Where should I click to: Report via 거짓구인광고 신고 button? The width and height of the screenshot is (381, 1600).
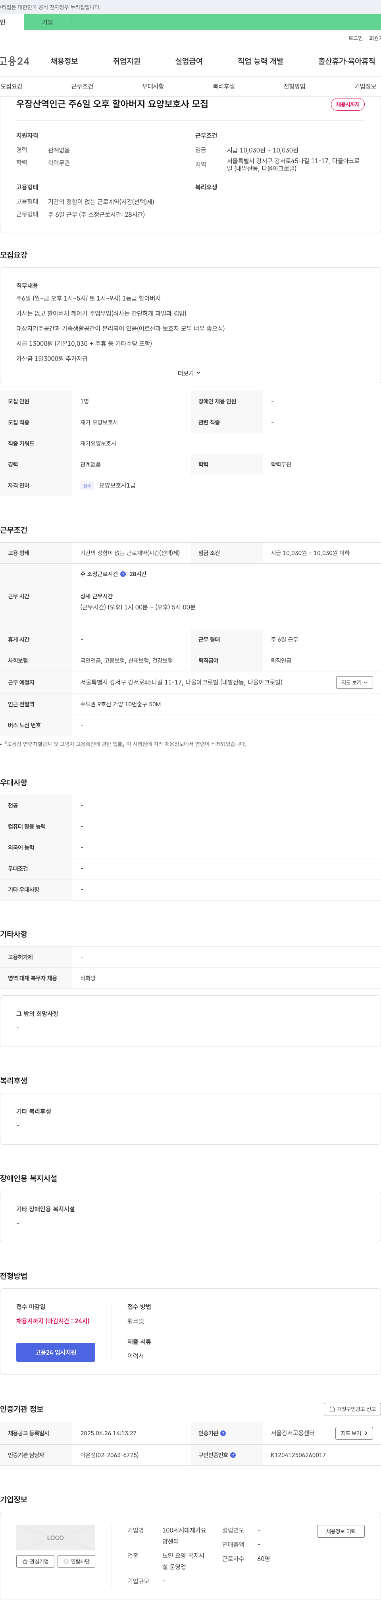tap(352, 1409)
